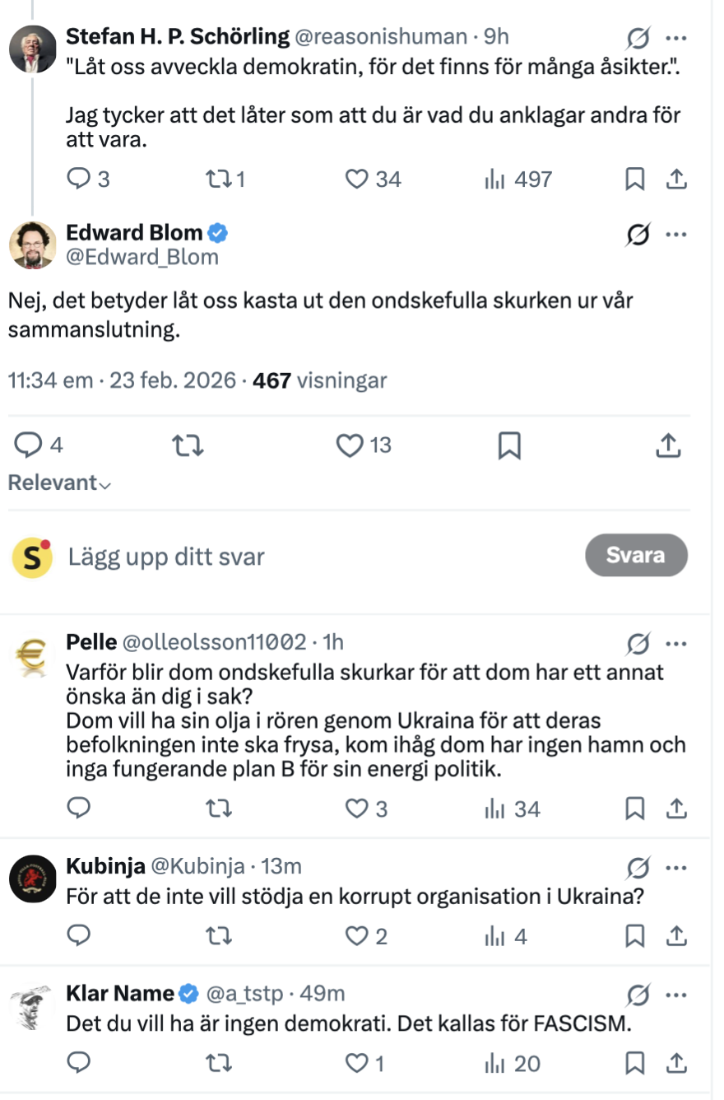This screenshot has width=724, height=1100.
Task: Click Grok icon on Stefan Schörling's reply
Action: 638,37
